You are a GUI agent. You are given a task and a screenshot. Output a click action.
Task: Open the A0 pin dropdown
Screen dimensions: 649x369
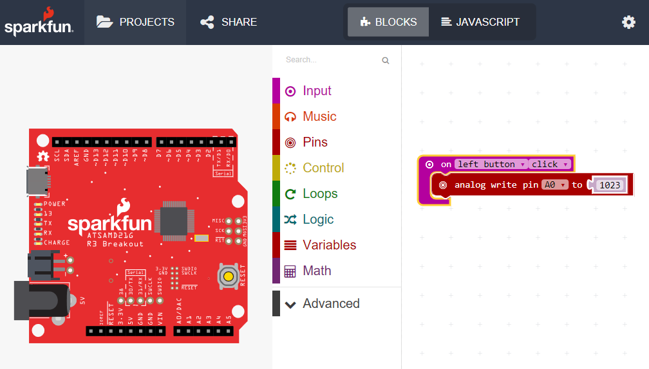tap(555, 185)
